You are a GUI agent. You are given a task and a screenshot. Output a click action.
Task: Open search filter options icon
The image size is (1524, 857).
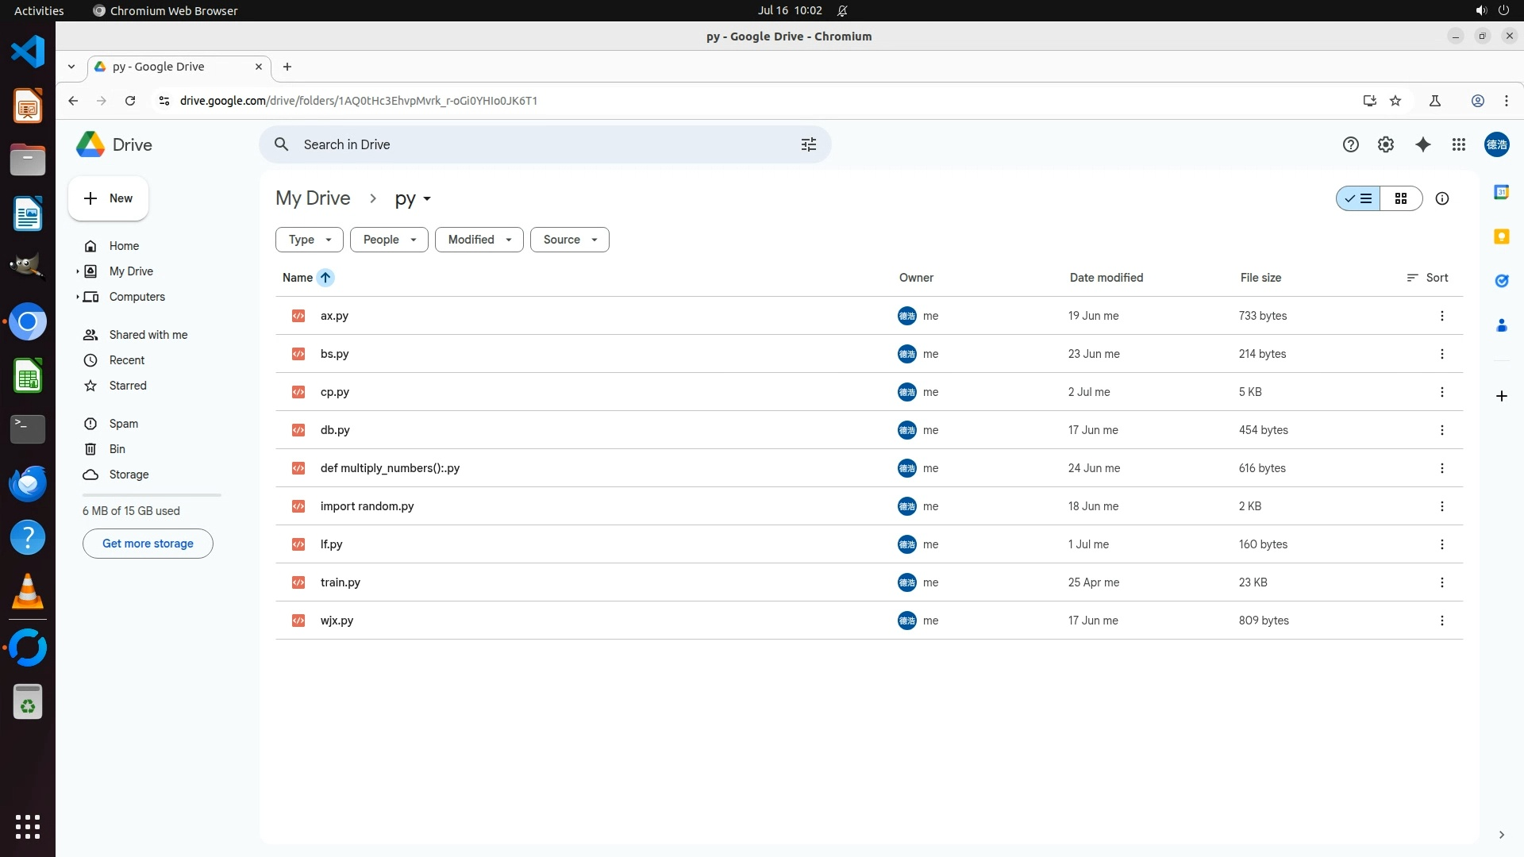[x=808, y=144]
